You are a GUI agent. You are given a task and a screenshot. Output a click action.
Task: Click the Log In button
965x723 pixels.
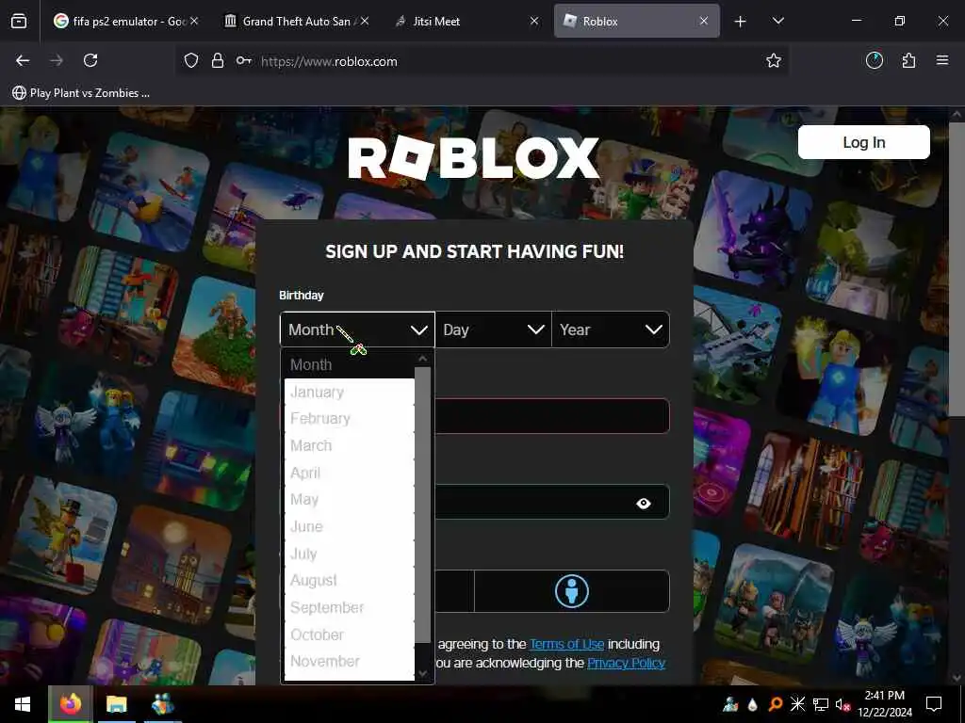(864, 142)
